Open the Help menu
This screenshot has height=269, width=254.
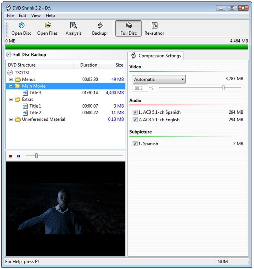tap(50, 15)
